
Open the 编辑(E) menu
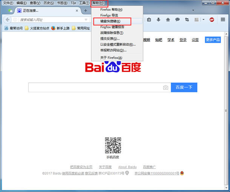pyautogui.click(x=21, y=3)
